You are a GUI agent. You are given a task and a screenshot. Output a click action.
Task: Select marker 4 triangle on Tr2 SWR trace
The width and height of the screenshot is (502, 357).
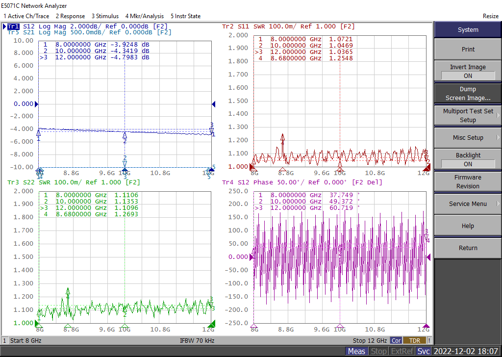point(282,137)
